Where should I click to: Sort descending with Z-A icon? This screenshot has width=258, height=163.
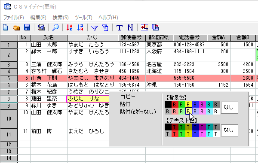(80, 27)
